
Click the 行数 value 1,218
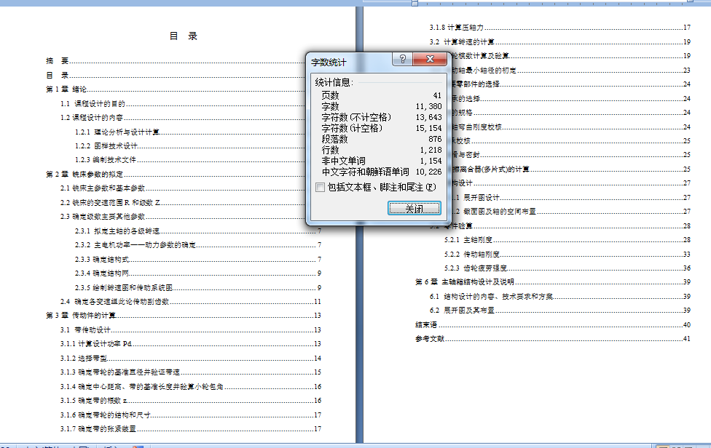[431, 150]
